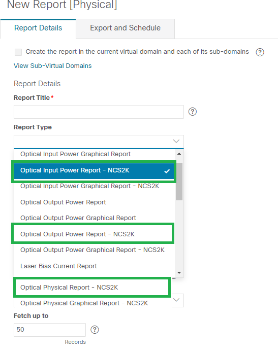The width and height of the screenshot is (278, 356).
Task: Click the dropdown list scrollbar thumb
Action: click(179, 182)
